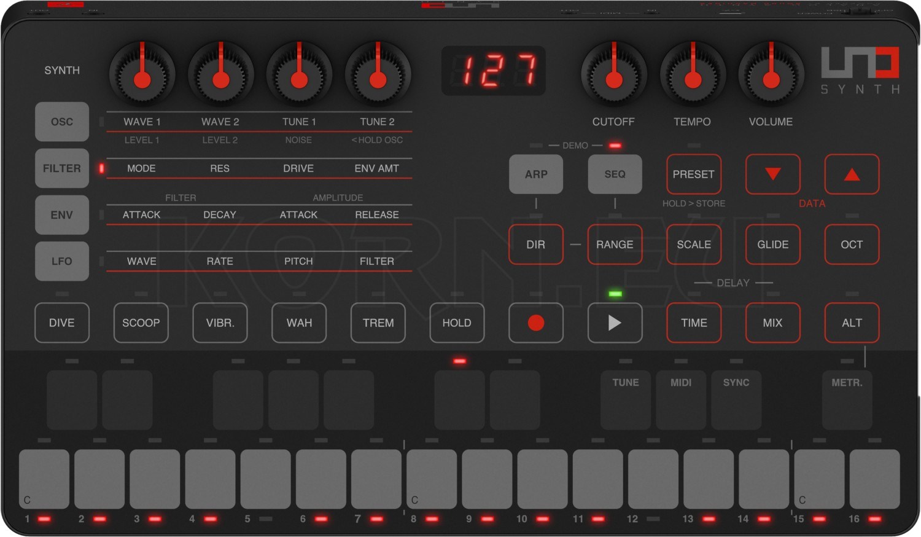Enable GLIDE portamento button

point(772,245)
